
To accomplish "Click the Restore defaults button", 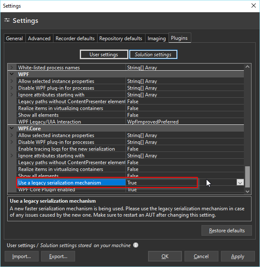I will (227, 231).
